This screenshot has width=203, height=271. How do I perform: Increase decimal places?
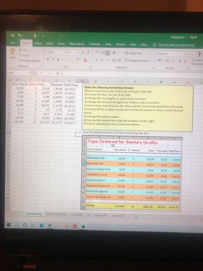coord(180,61)
